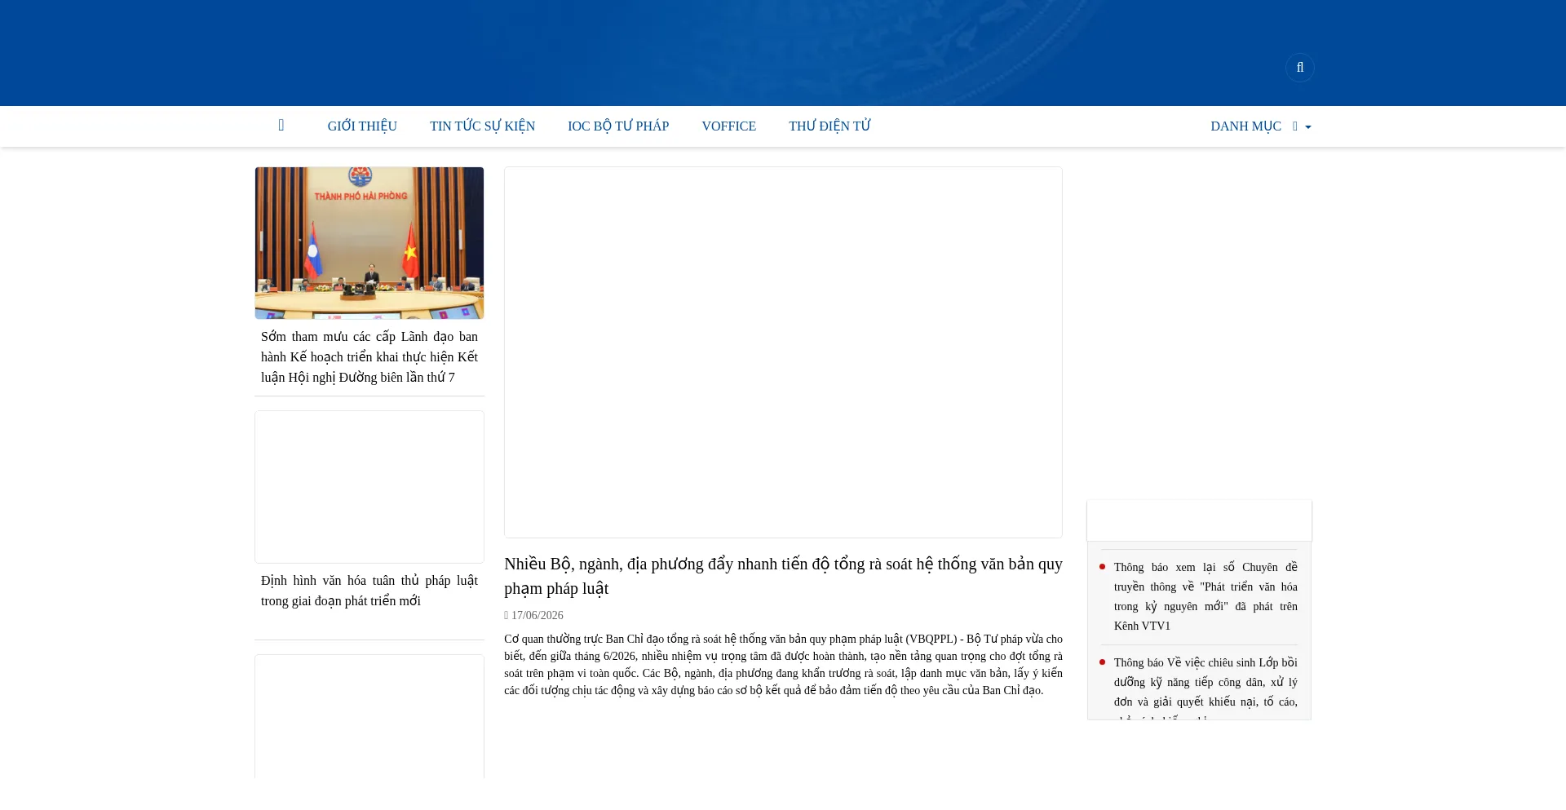Image resolution: width=1566 pixels, height=810 pixels.
Task: Go to home icon in navigation bar
Action: tap(281, 126)
